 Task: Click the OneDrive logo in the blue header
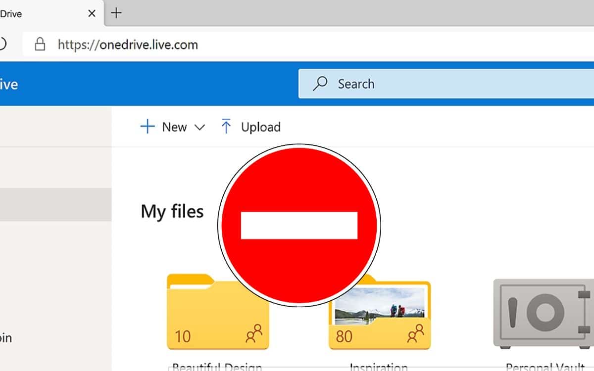pos(10,84)
